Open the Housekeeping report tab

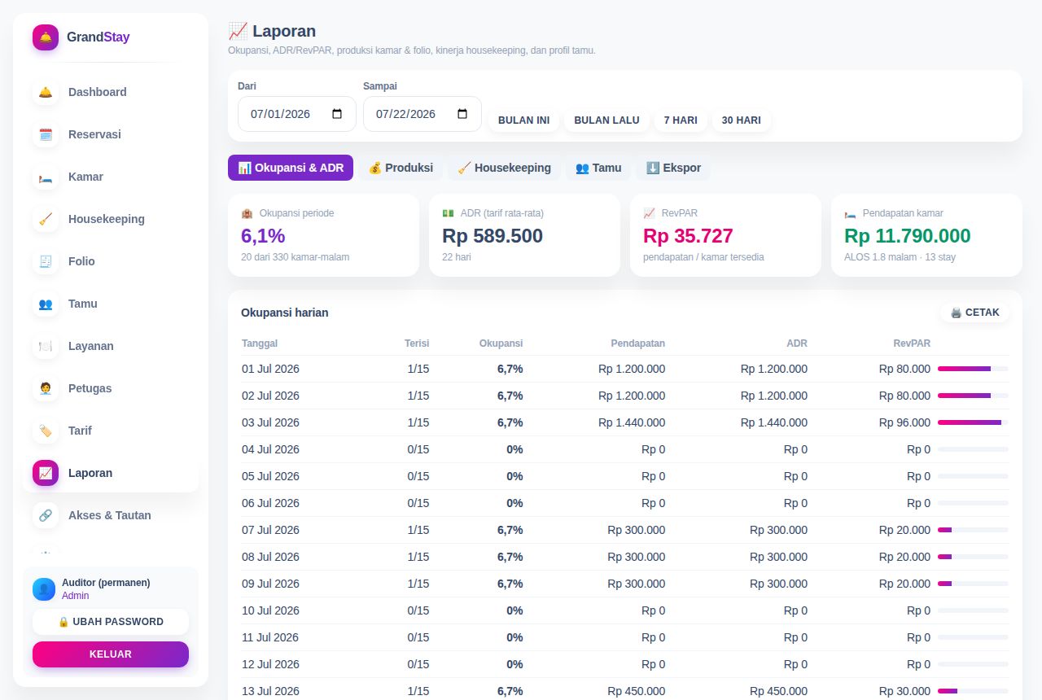[x=504, y=168]
